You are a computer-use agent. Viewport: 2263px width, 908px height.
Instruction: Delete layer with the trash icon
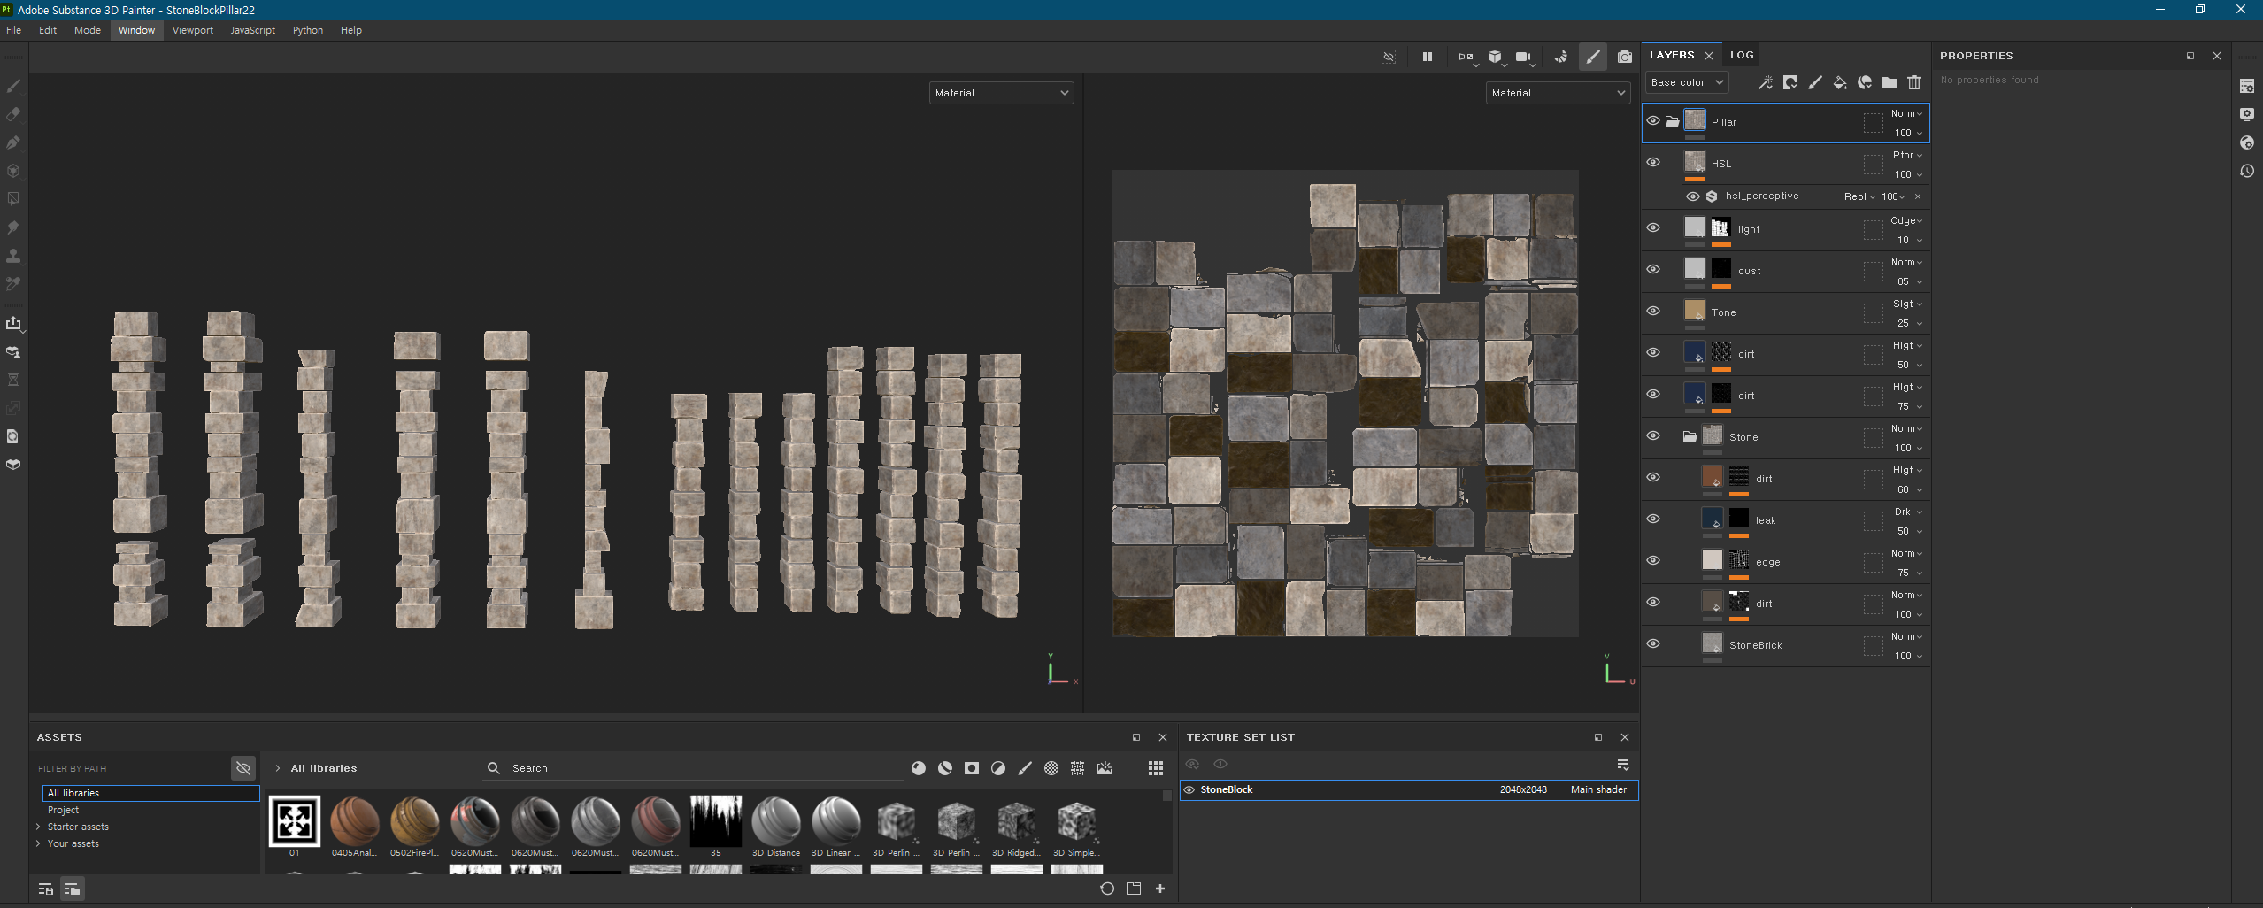coord(1913,82)
